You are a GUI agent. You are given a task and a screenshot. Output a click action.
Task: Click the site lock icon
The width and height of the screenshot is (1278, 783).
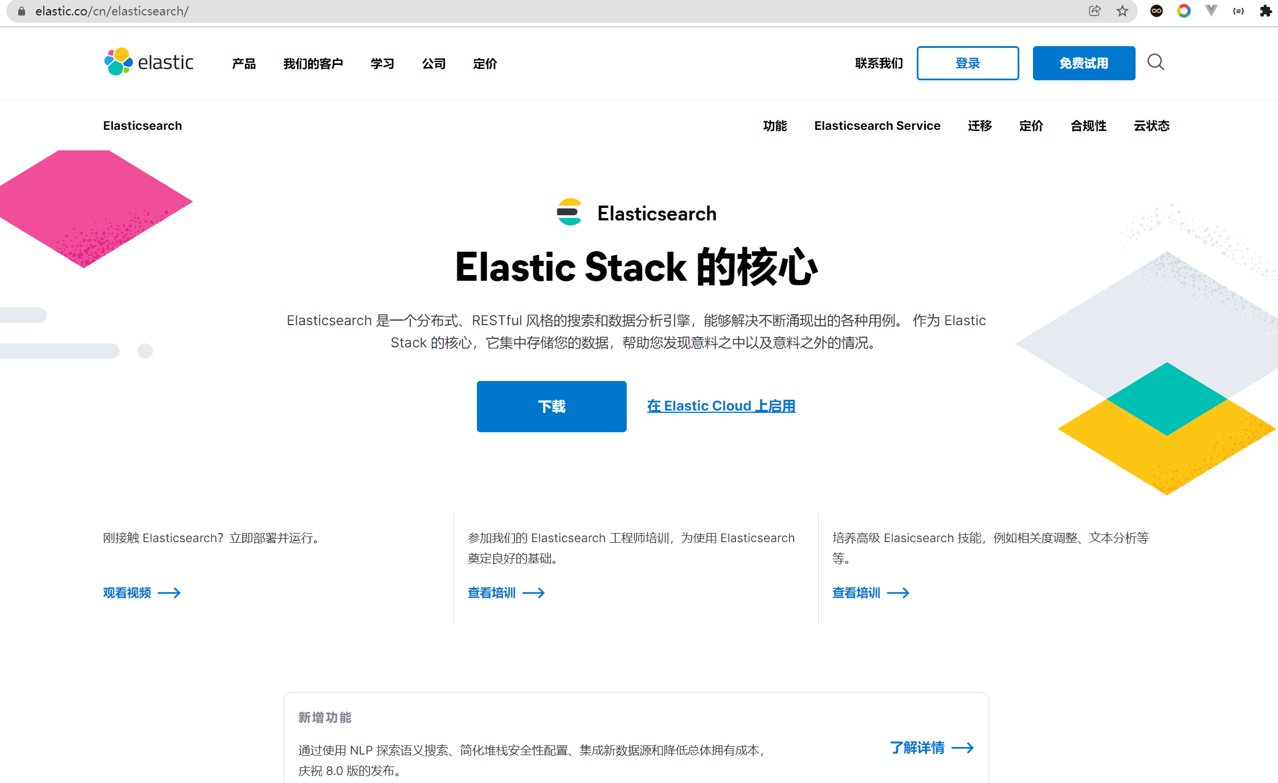22,11
